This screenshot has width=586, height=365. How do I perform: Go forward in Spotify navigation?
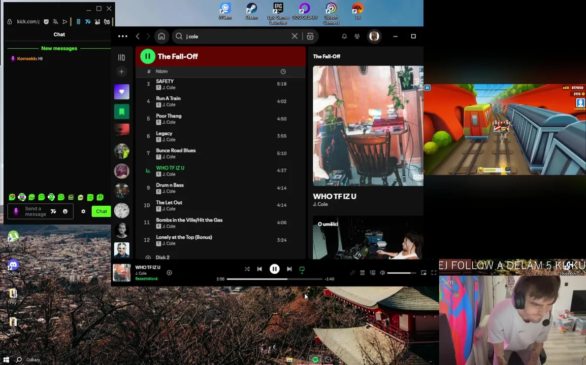point(148,36)
